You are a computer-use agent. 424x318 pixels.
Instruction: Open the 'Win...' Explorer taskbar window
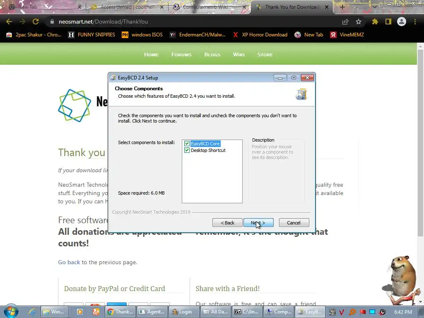54,312
